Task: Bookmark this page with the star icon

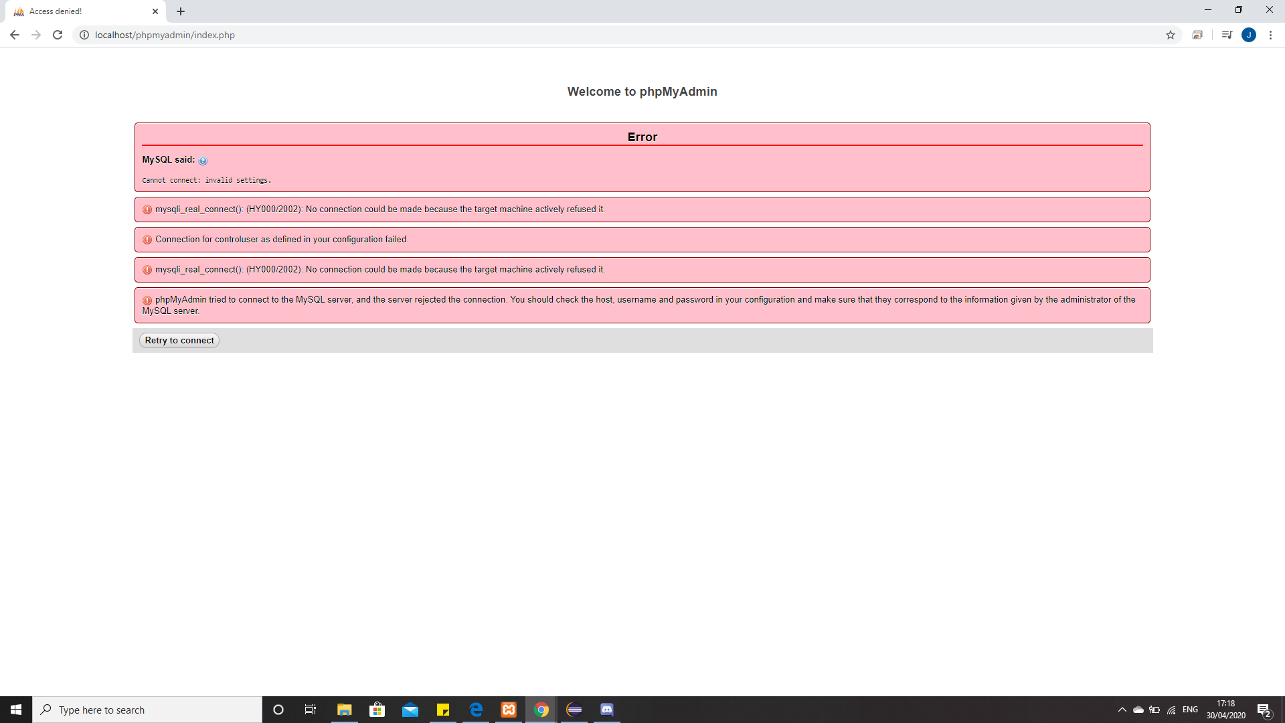Action: click(1171, 35)
